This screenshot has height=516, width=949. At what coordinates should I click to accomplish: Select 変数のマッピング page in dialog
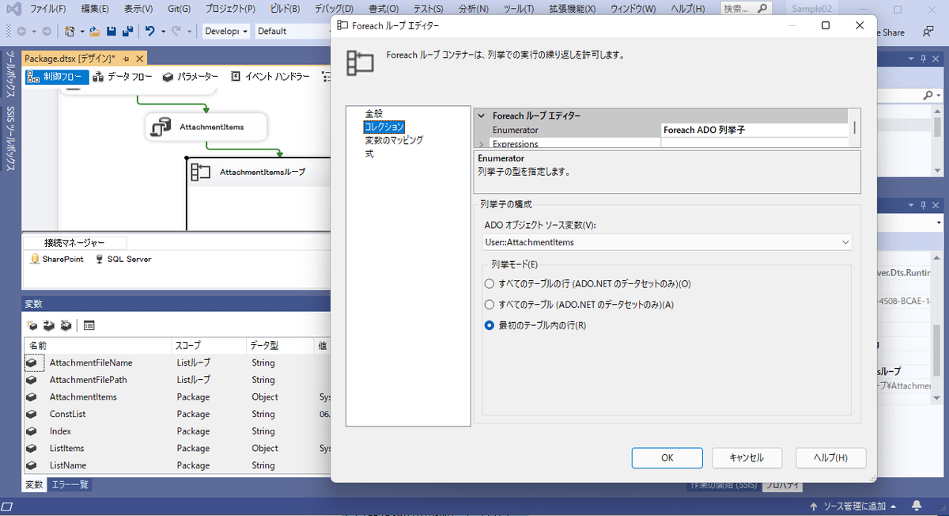point(393,140)
